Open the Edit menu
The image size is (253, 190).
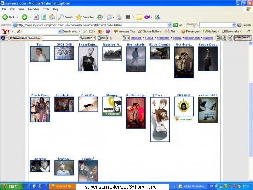(x=12, y=9)
